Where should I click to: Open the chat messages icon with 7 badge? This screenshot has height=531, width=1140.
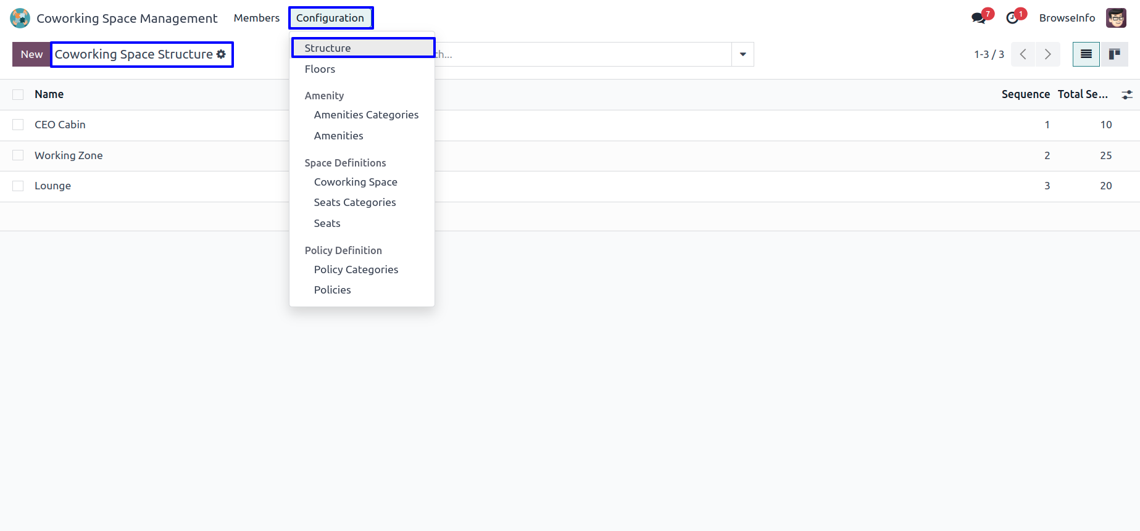pyautogui.click(x=980, y=18)
